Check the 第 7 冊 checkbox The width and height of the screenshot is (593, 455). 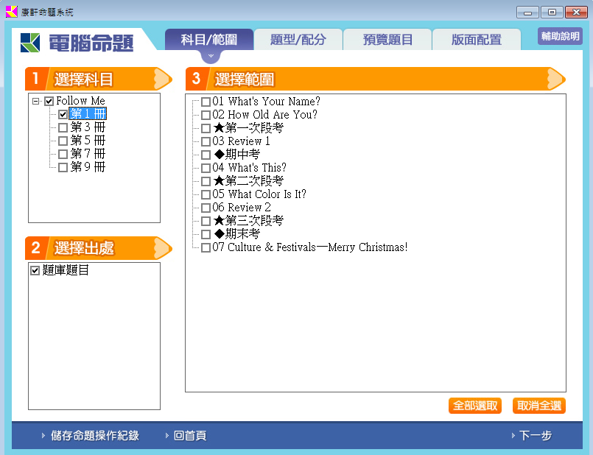(x=63, y=154)
